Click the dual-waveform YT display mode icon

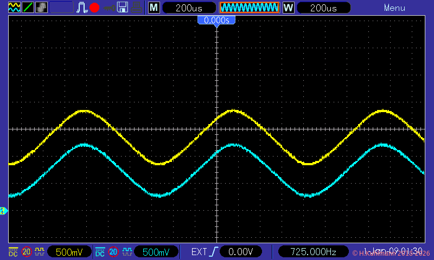tap(14, 8)
